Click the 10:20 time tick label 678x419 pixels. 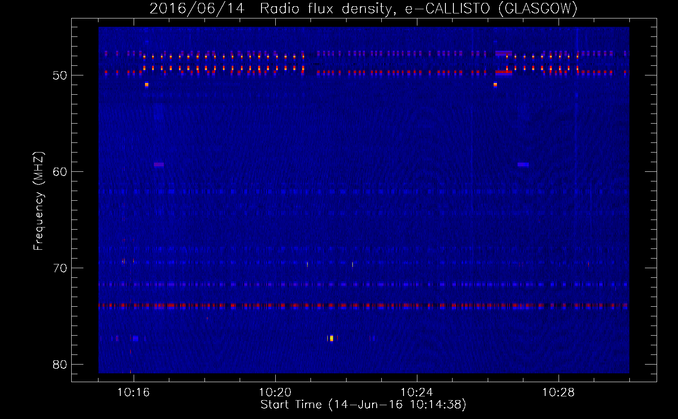pos(275,393)
